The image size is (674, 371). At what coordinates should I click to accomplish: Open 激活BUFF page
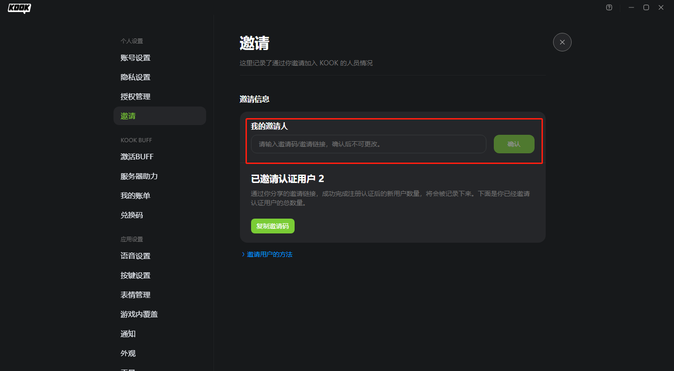(x=160, y=157)
